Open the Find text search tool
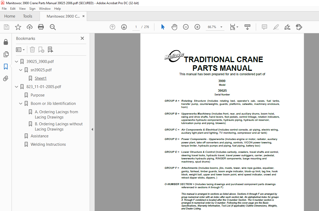 (53, 27)
